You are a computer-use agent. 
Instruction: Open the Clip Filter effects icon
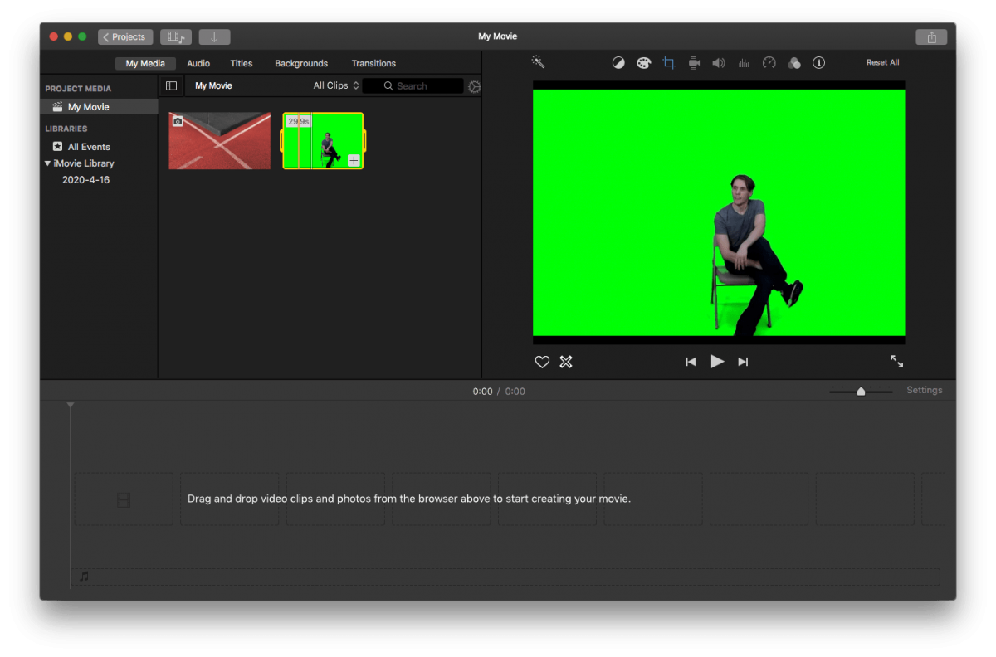point(793,62)
